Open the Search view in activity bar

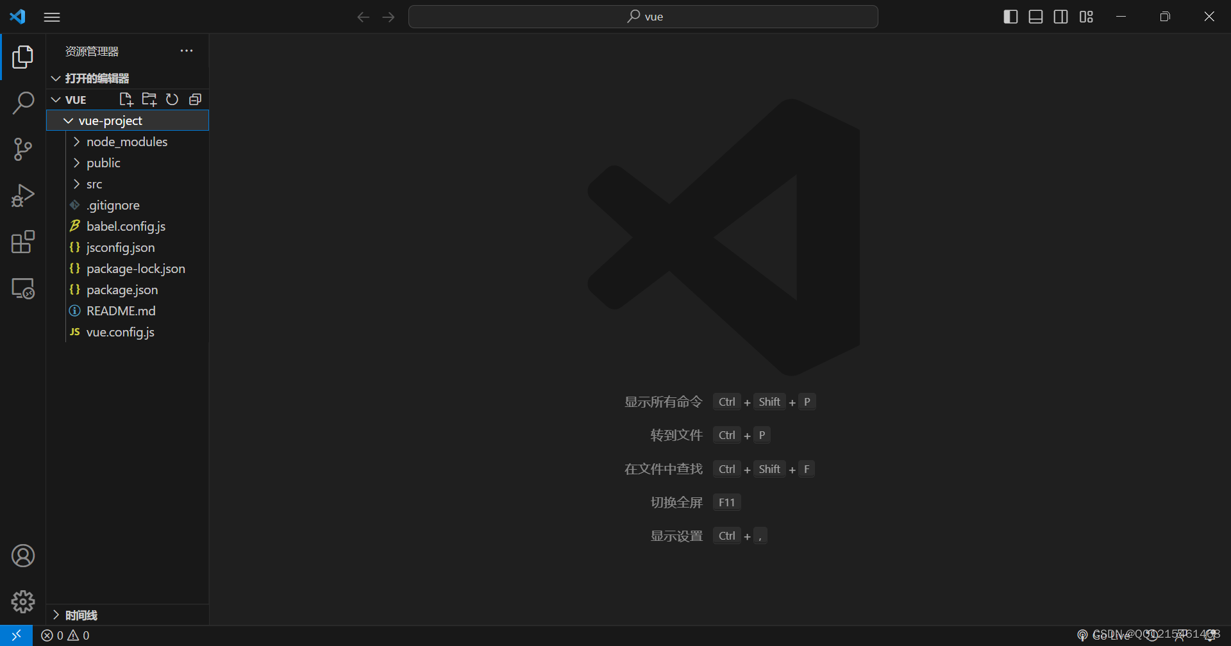(x=23, y=103)
